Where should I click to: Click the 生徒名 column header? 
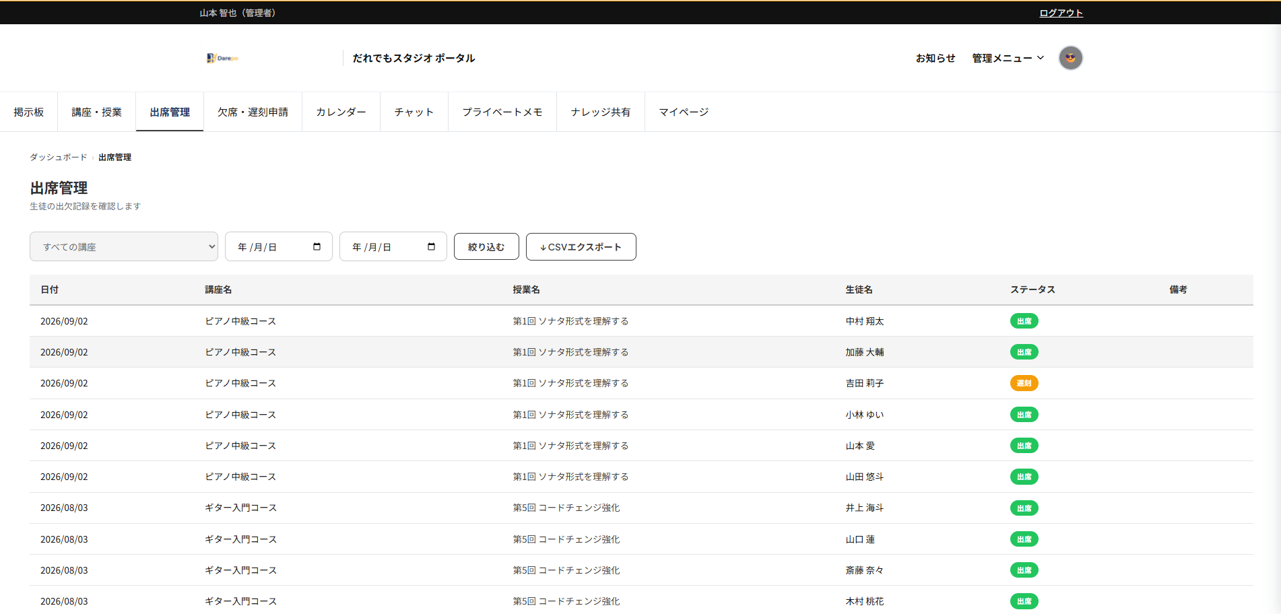(x=859, y=289)
